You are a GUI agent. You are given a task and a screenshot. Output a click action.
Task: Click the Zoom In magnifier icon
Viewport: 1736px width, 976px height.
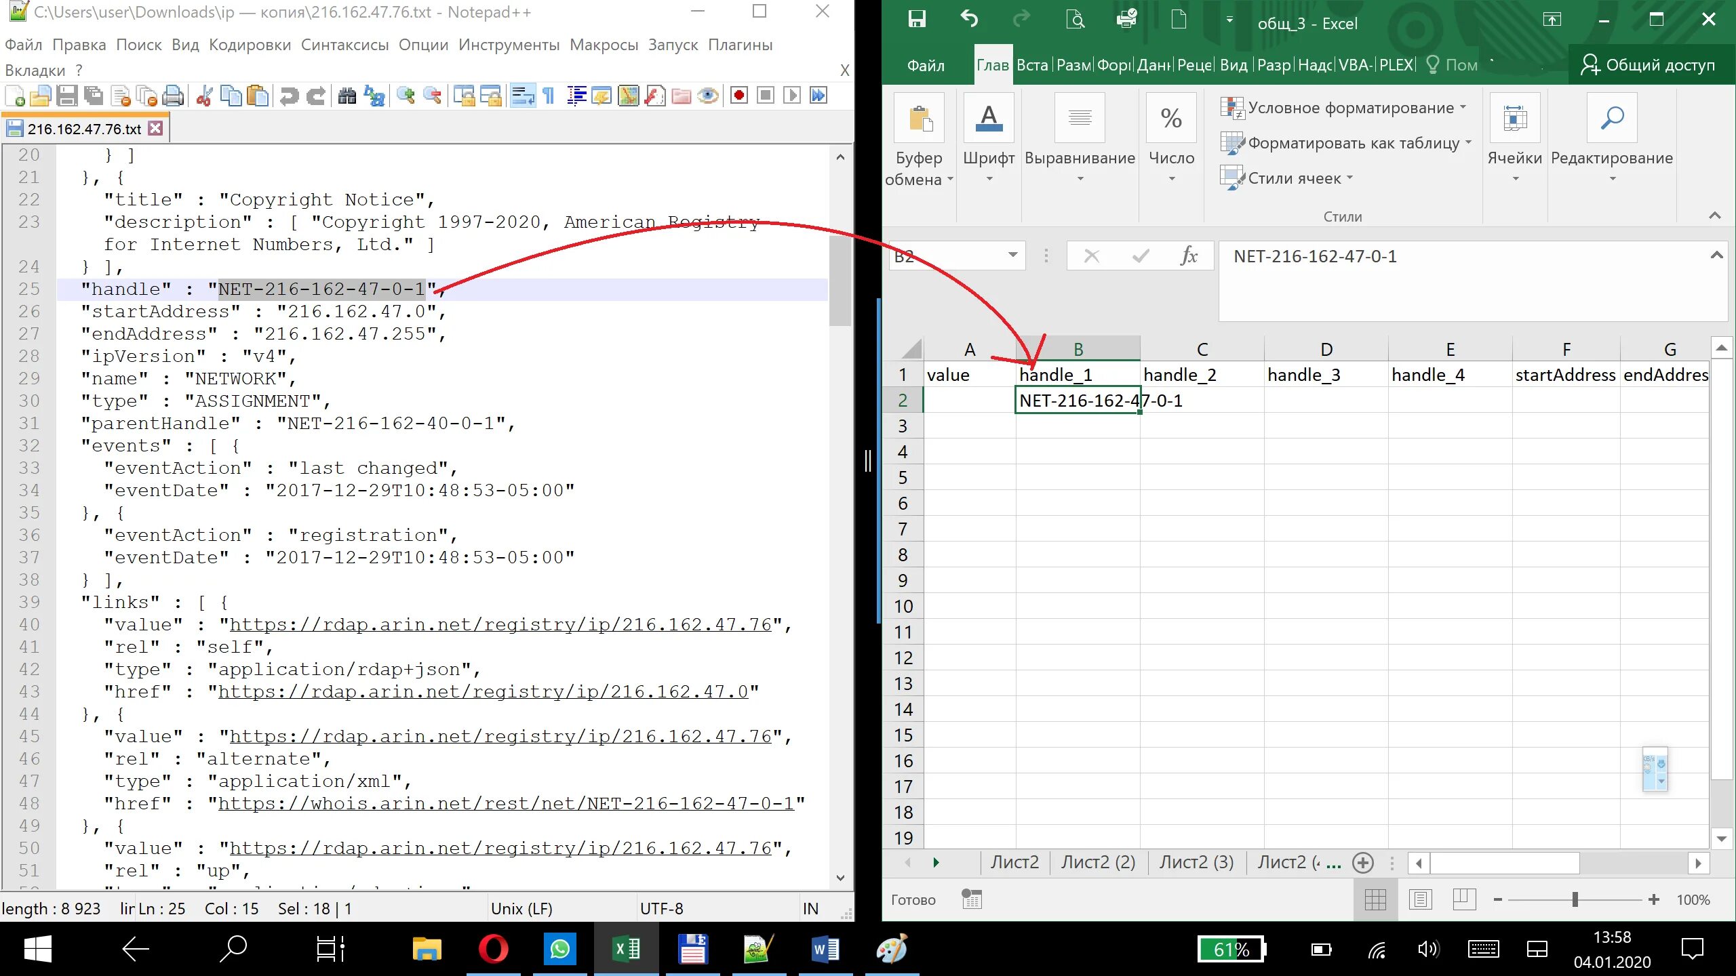point(406,96)
